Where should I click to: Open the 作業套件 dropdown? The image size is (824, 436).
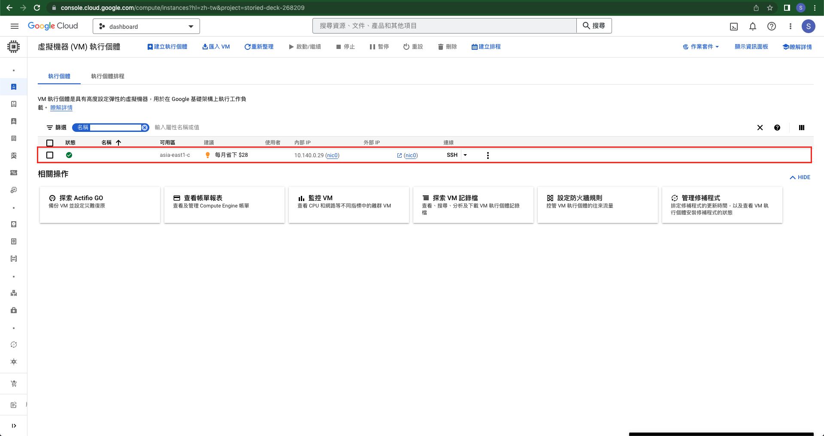tap(701, 47)
